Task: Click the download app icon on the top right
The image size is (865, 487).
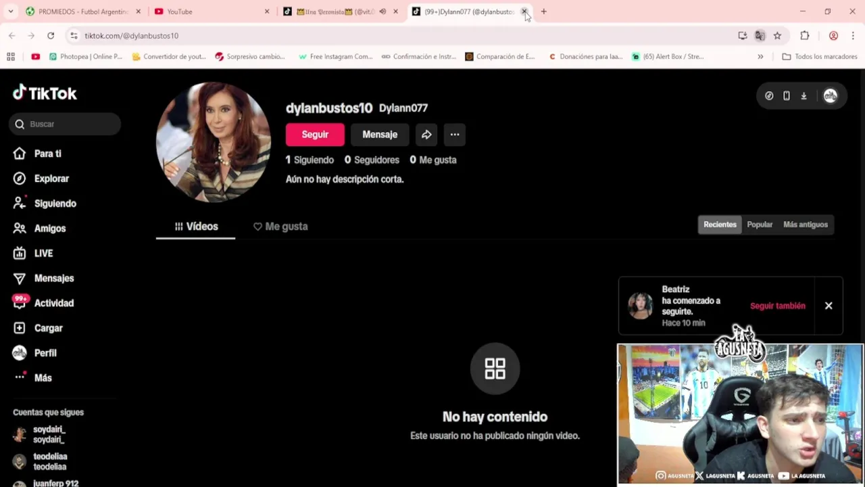Action: click(804, 96)
